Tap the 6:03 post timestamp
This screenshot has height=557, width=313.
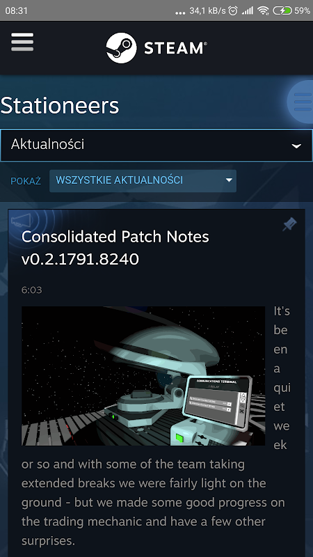point(31,290)
